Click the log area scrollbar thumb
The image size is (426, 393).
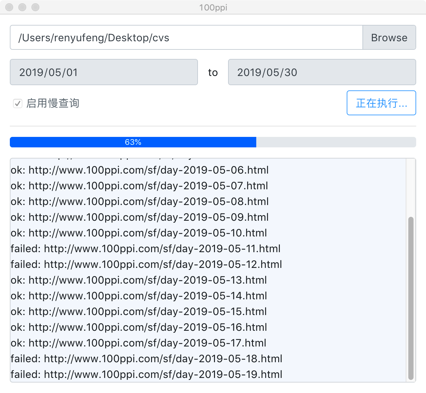411,298
